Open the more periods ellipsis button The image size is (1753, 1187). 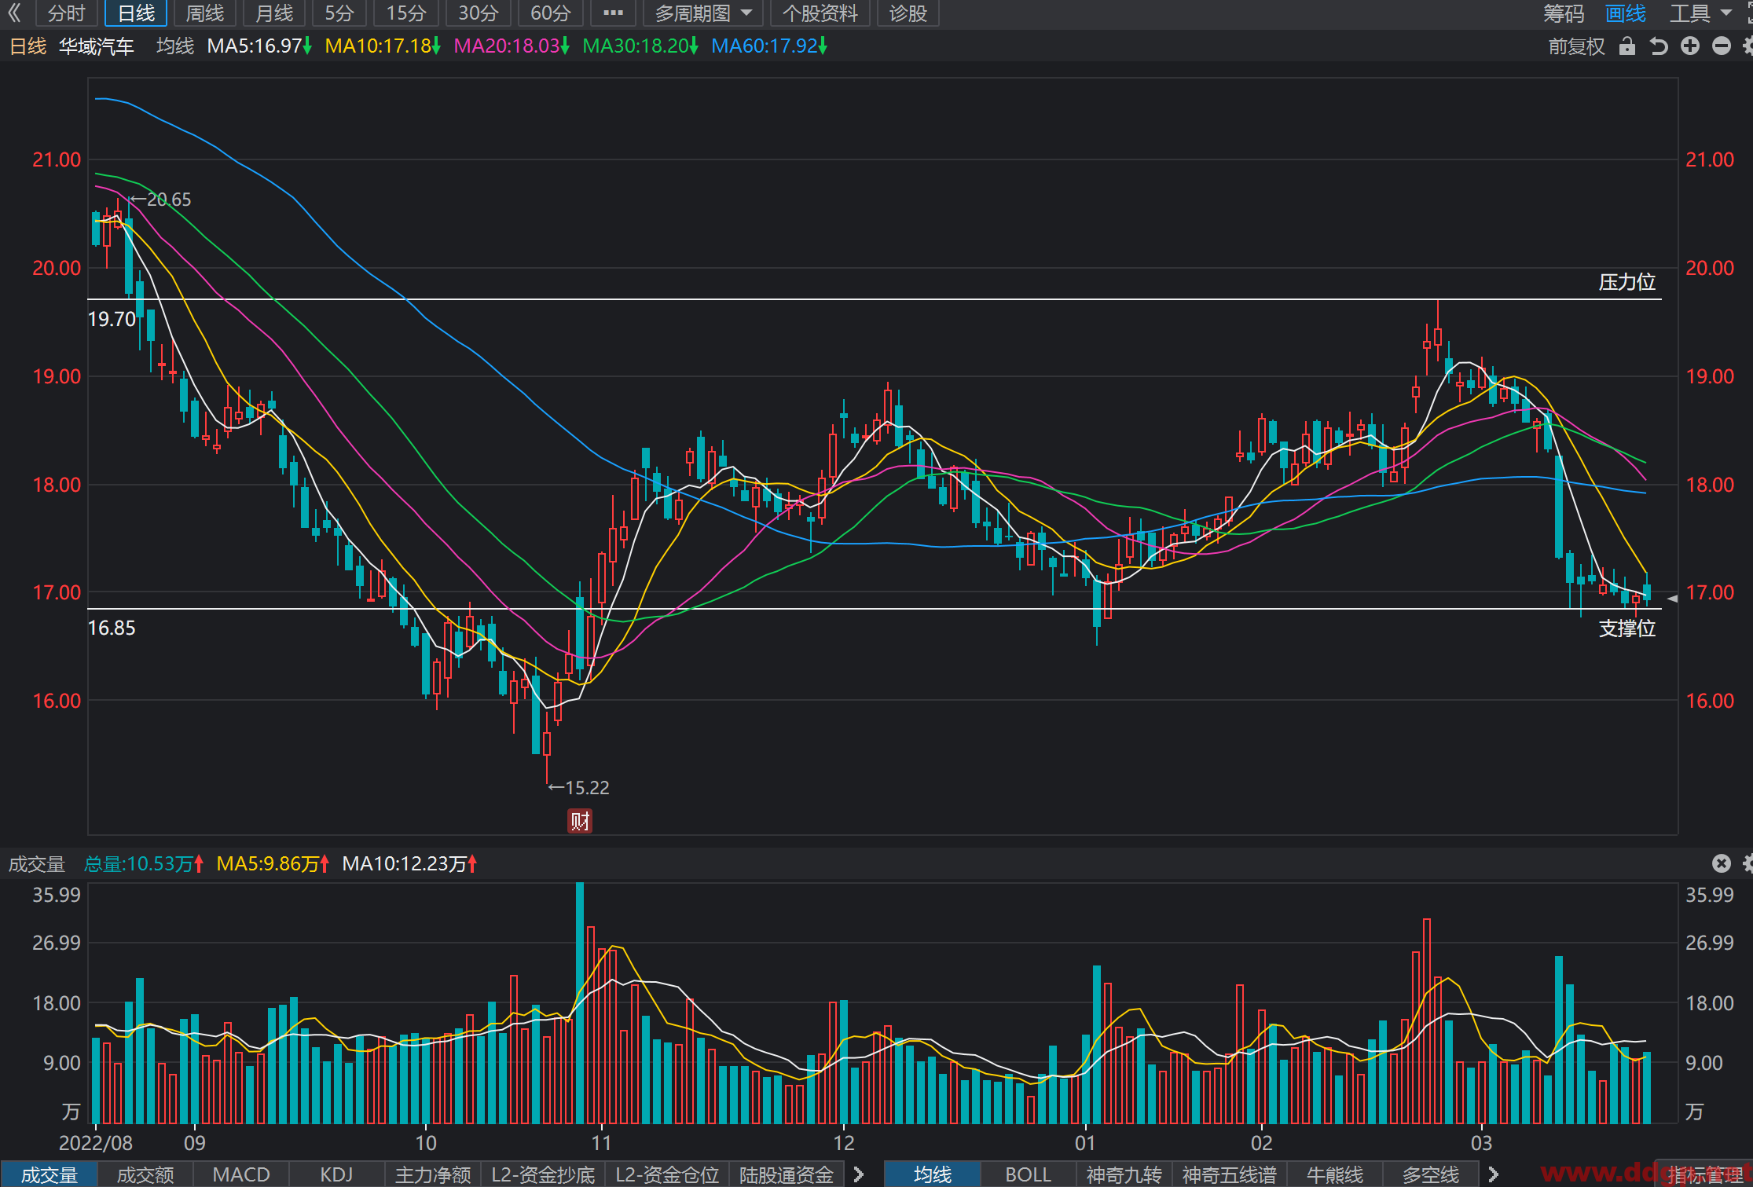(x=613, y=13)
